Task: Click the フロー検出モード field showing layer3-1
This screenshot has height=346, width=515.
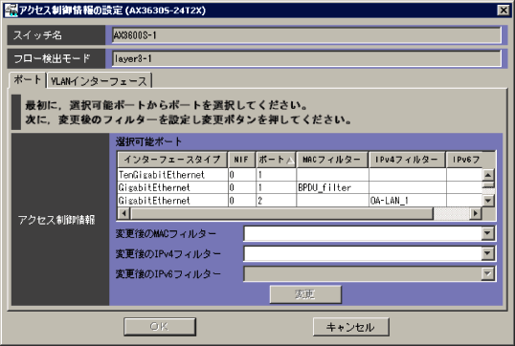Action: coord(306,58)
